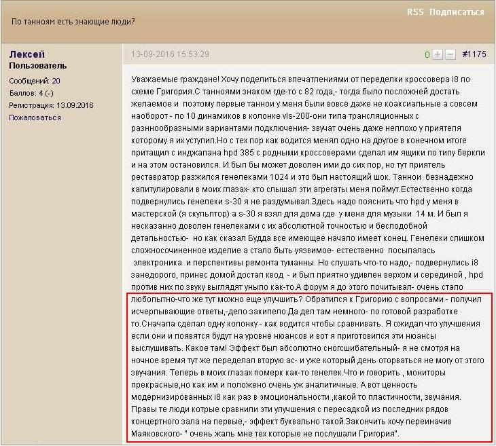
Task: Click the thread title about Tannoy experts
Action: (x=73, y=21)
